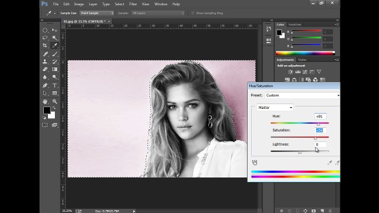Viewport: 379px width, 213px height.
Task: Click the Saturation slider track
Action: (300, 137)
